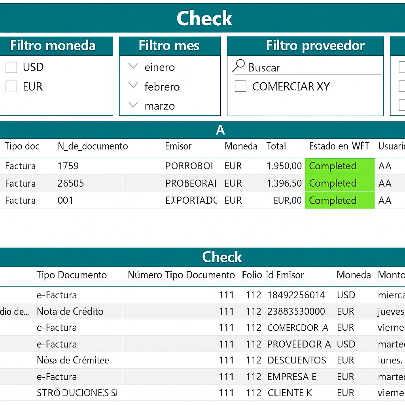Click the green Completed status for invoice 001
This screenshot has width=405, height=405.
tap(339, 200)
